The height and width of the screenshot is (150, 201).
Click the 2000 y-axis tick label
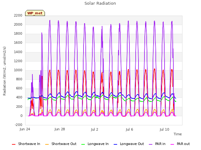[18, 24]
